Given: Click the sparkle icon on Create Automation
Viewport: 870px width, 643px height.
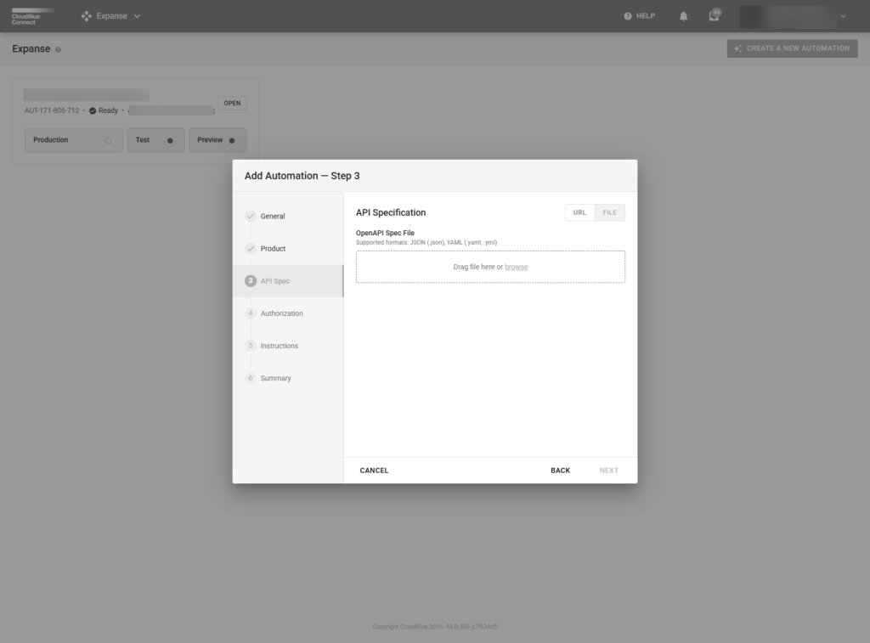Looking at the screenshot, I should pyautogui.click(x=737, y=48).
